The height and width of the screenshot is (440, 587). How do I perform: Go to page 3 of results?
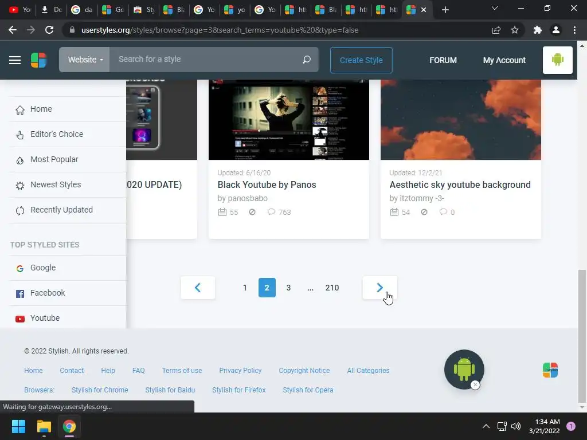[x=288, y=288]
